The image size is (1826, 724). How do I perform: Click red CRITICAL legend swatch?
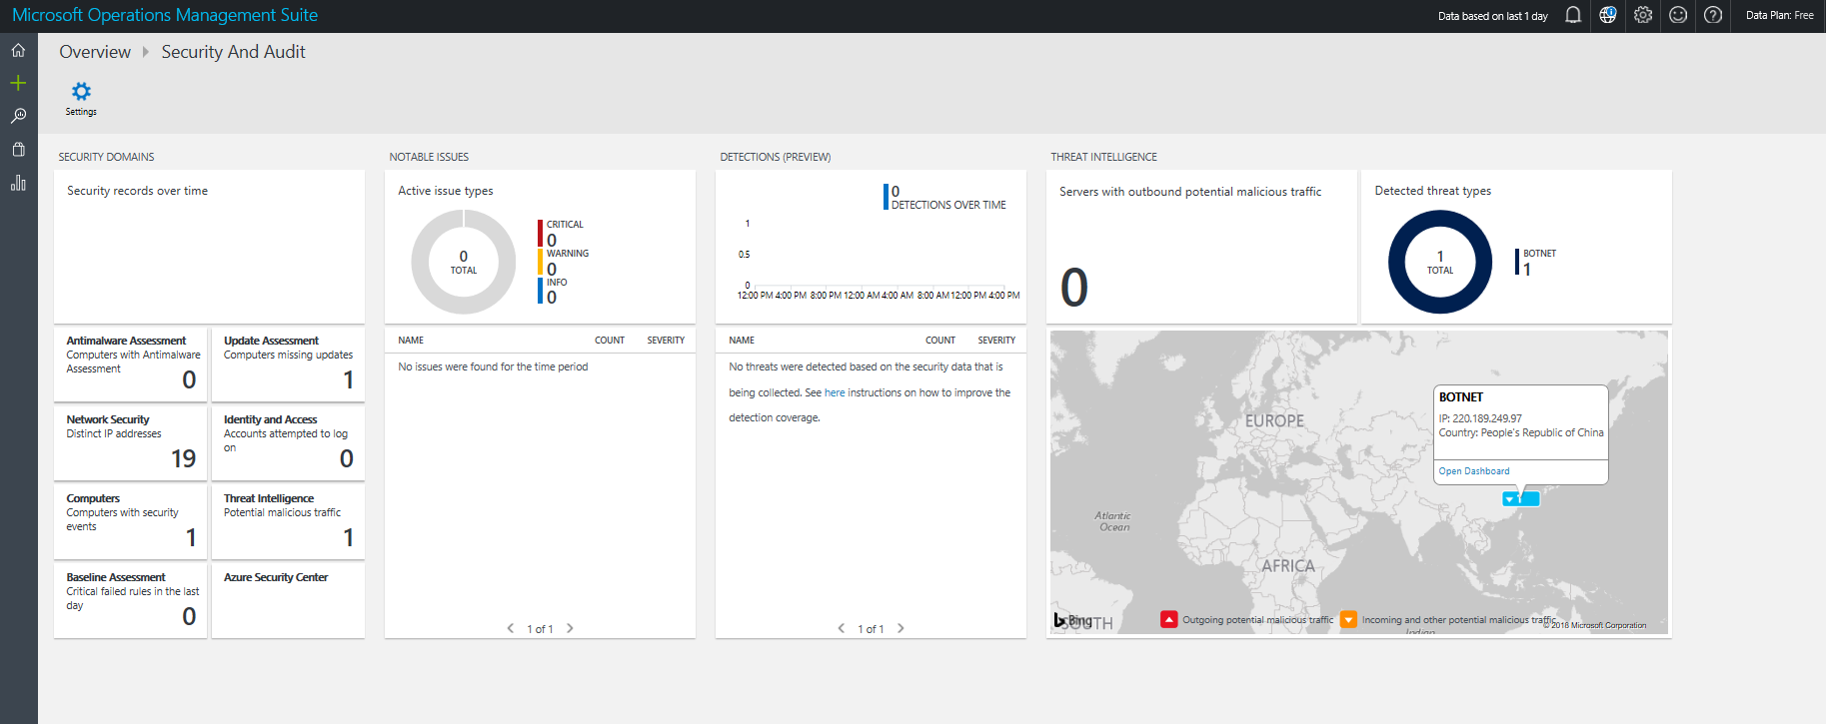point(541,234)
